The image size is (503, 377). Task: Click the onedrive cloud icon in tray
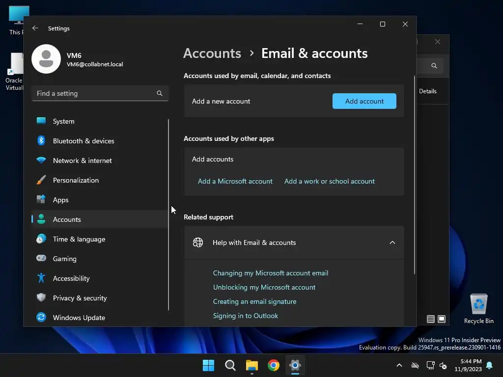pos(415,365)
